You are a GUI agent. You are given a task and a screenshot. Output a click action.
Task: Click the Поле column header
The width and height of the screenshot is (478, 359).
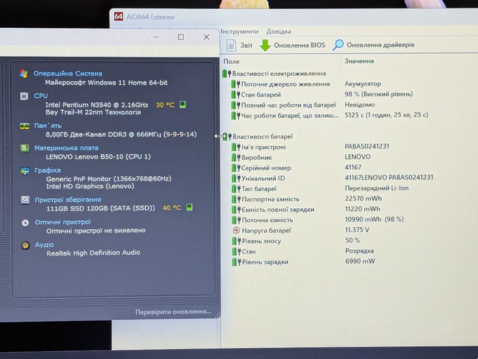(232, 61)
